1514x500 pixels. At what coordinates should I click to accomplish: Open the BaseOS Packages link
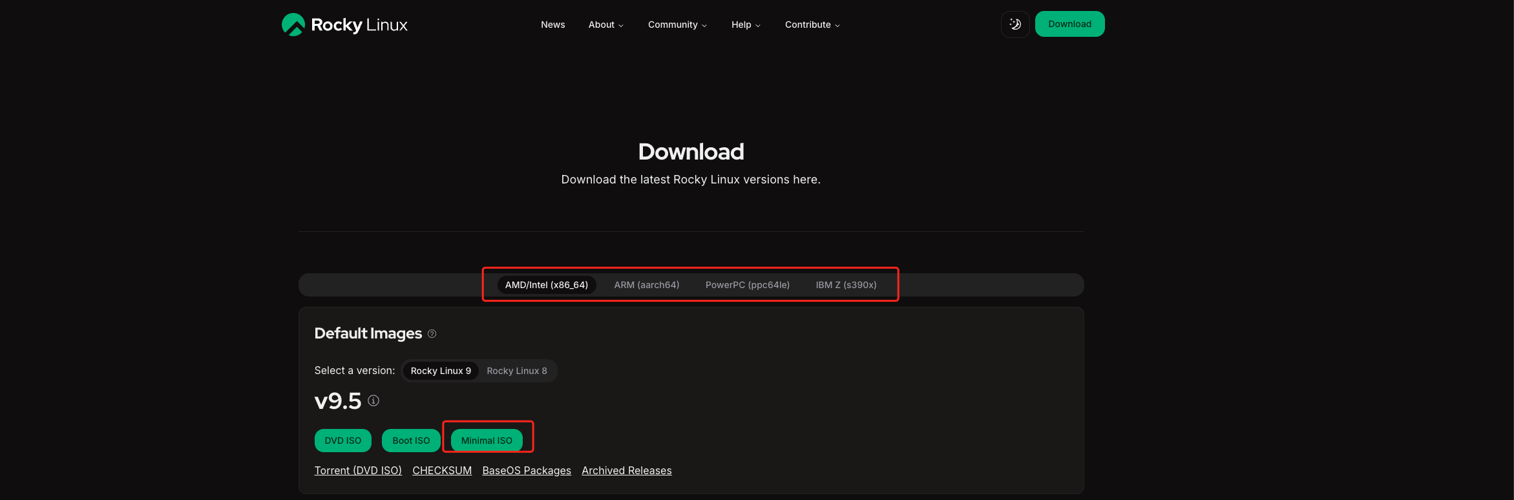[x=527, y=470]
